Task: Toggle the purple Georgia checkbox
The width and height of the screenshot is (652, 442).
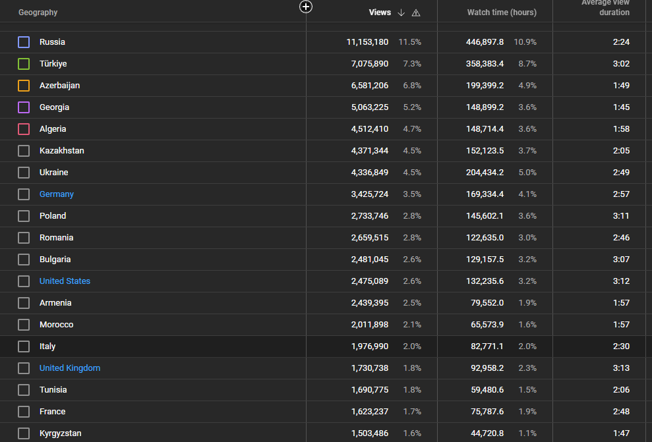Action: tap(24, 107)
